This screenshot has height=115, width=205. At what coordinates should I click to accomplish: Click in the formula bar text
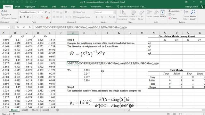click(81, 27)
